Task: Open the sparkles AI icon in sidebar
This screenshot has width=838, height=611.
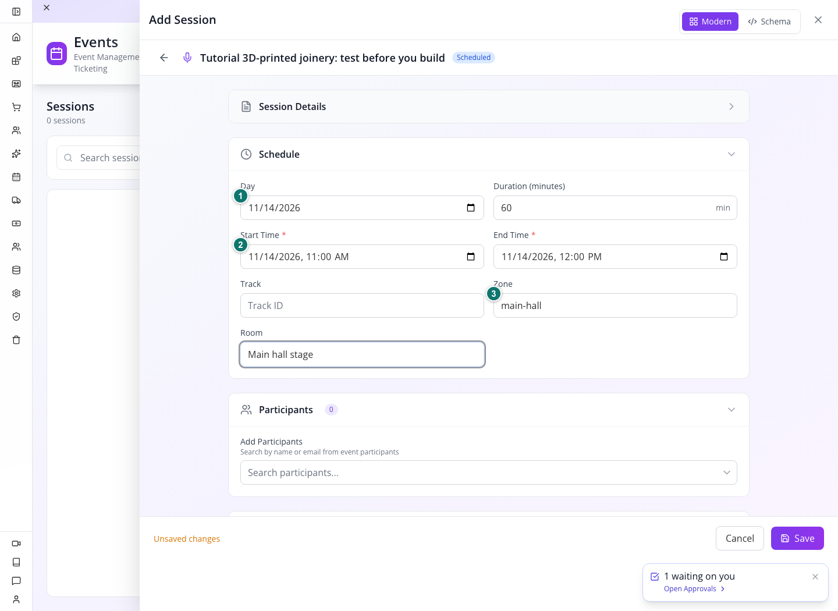Action: (16, 154)
